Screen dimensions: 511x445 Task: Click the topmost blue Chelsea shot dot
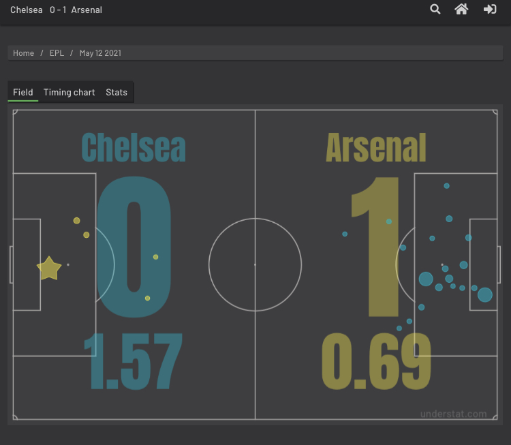tap(447, 186)
